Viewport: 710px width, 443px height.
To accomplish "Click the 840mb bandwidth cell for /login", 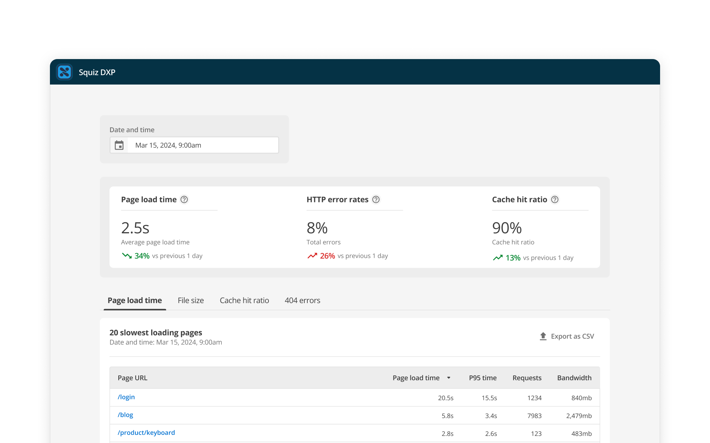I will [x=581, y=398].
